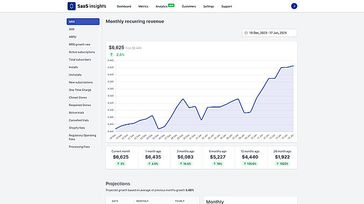This screenshot has height=204, width=364.
Task: Go to the Customers menu item
Action: pyautogui.click(x=189, y=7)
